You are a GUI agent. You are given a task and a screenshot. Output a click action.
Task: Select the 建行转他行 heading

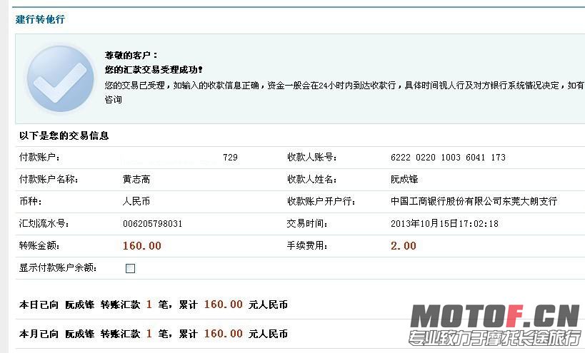point(40,19)
